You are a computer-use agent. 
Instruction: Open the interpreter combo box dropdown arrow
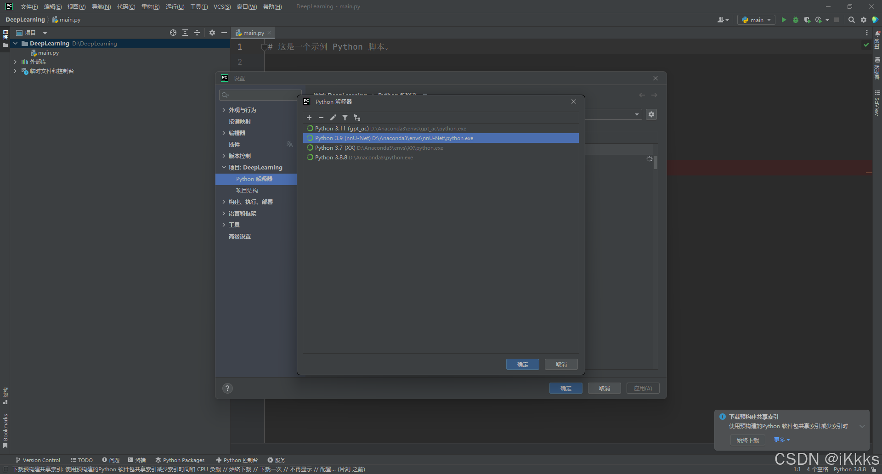637,114
